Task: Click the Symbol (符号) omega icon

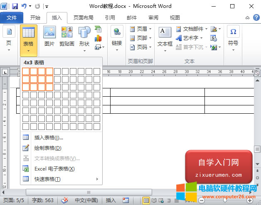Action: pos(233,35)
